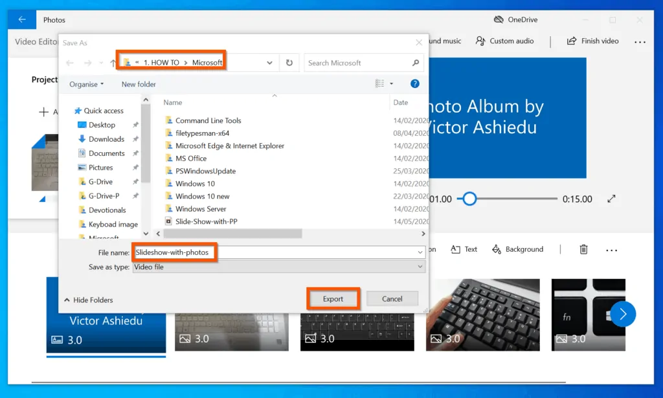This screenshot has height=398, width=663.
Task: Select the Photos tab at top
Action: click(x=54, y=19)
